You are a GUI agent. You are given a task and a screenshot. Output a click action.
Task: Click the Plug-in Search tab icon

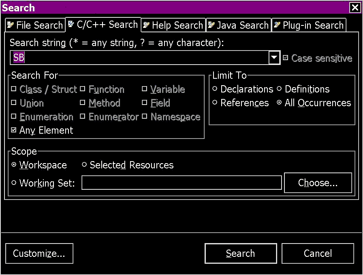pos(277,25)
